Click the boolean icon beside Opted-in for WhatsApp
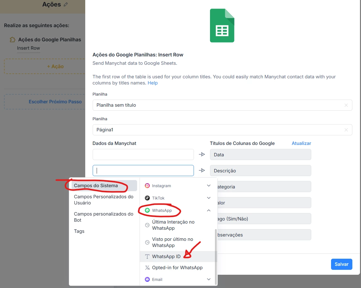Viewport: 361px width, 288px height. coord(147,268)
